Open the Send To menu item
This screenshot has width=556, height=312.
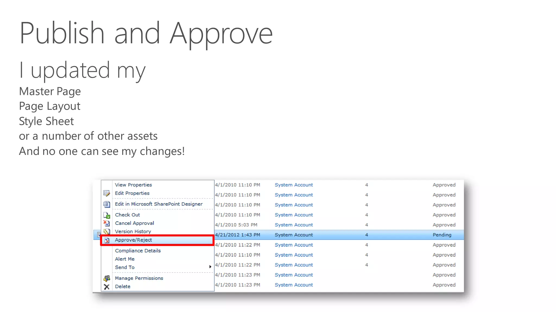click(125, 267)
